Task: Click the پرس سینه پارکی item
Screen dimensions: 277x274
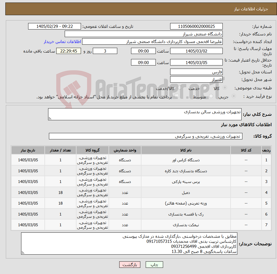Action: point(186,182)
